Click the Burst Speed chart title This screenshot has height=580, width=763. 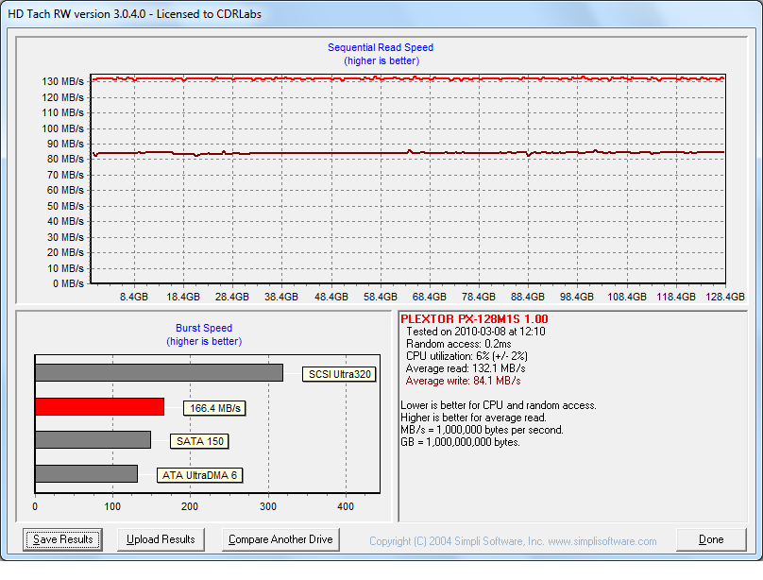click(204, 329)
